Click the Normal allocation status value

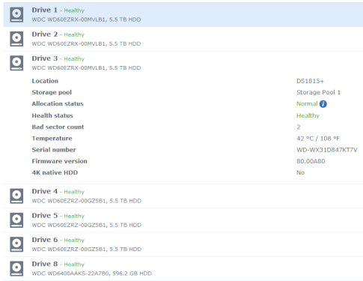click(x=307, y=104)
